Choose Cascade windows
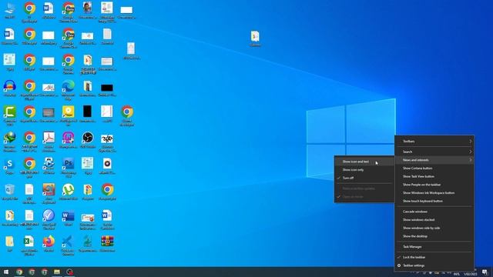Viewport: 493px width, 277px height. tap(434, 212)
